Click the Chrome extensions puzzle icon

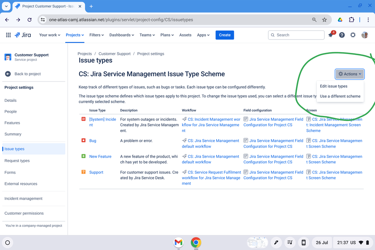coord(351,20)
